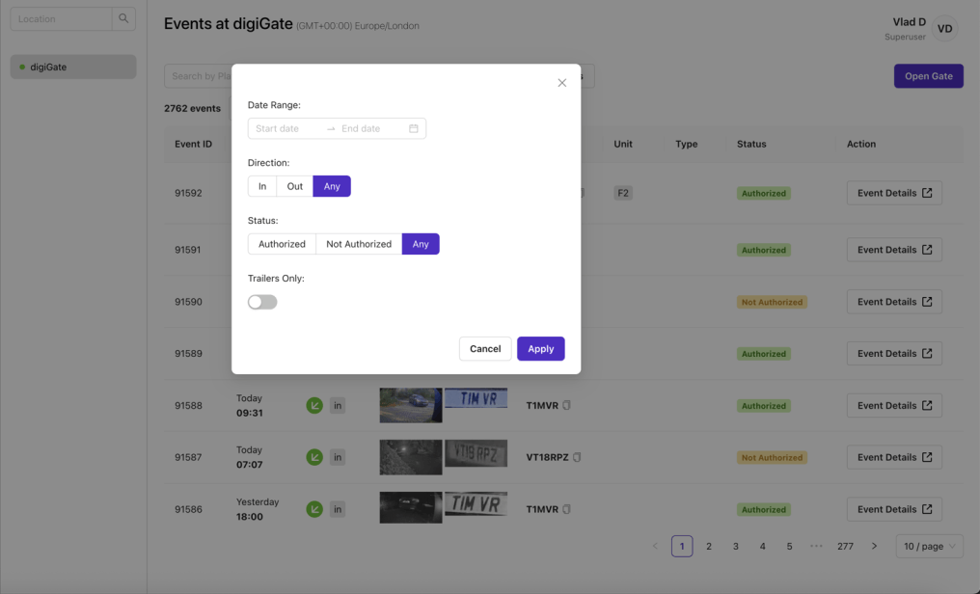
Task: Click green direction icon for event 91586
Action: (x=314, y=509)
